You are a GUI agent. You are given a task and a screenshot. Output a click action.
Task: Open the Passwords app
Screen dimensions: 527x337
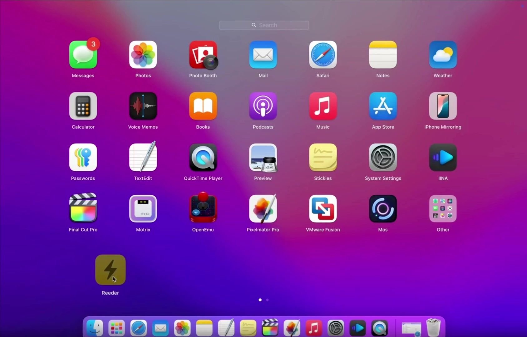[83, 157]
